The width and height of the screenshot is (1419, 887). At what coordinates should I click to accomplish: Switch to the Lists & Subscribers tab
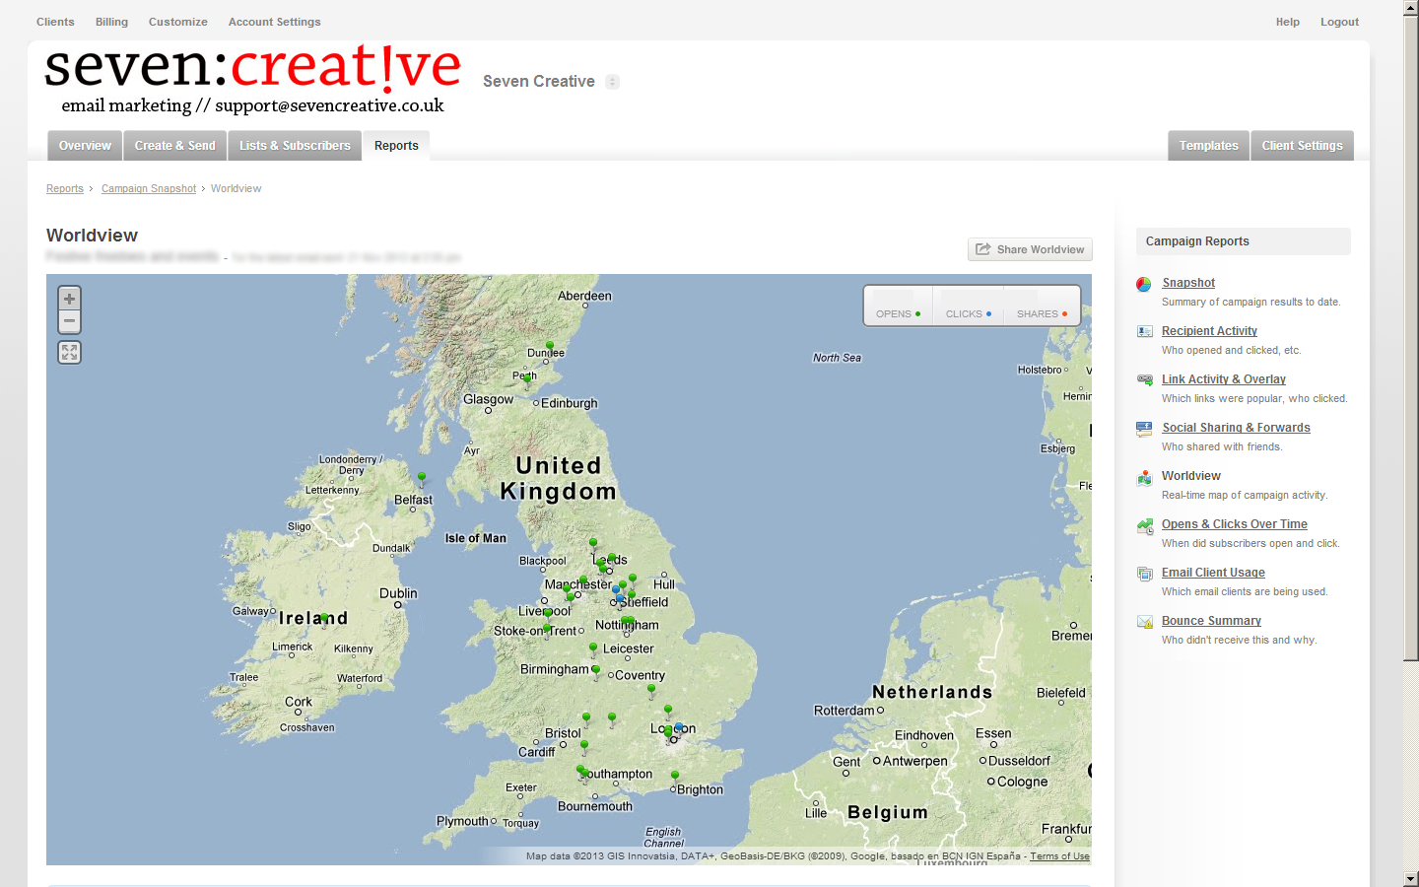pyautogui.click(x=295, y=146)
